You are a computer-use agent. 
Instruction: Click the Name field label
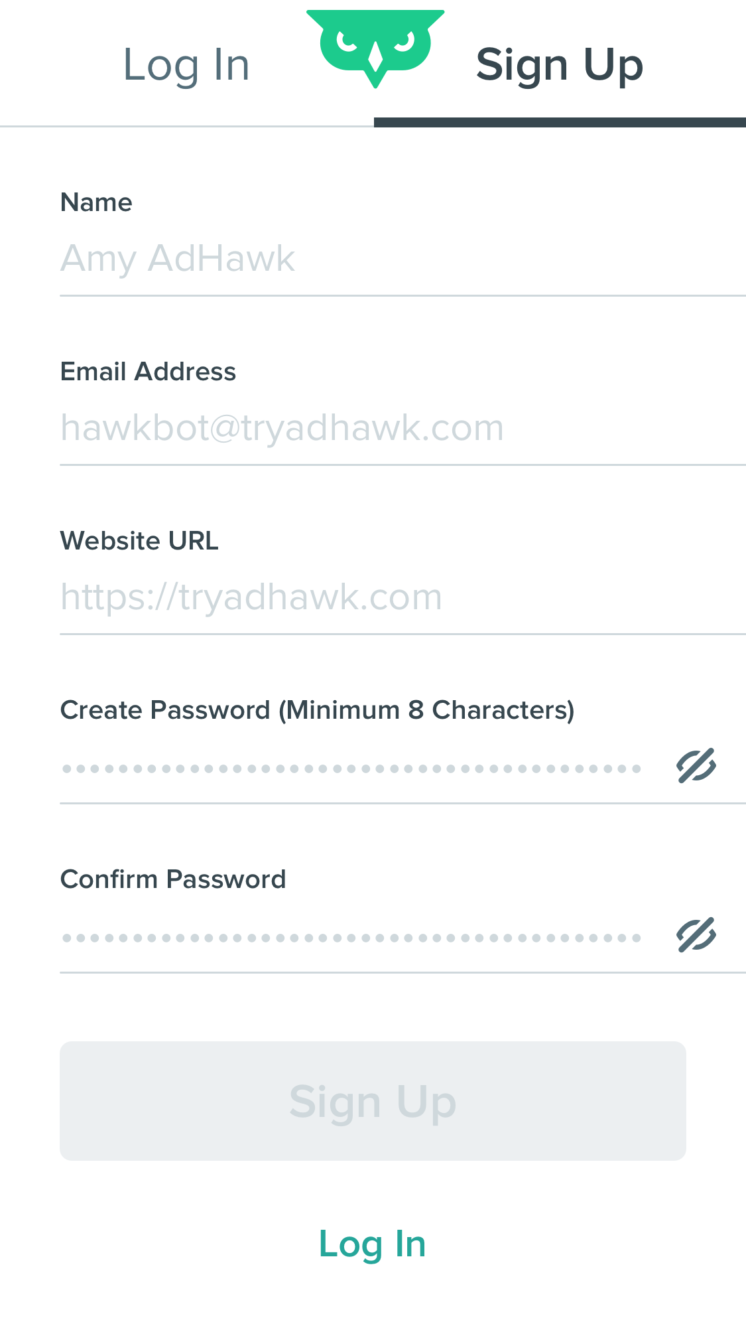click(x=96, y=202)
